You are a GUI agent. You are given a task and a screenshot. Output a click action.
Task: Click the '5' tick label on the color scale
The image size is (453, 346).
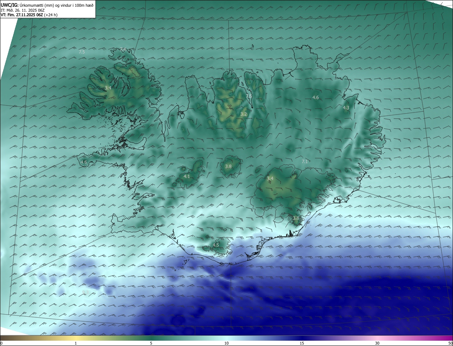pos(151,343)
